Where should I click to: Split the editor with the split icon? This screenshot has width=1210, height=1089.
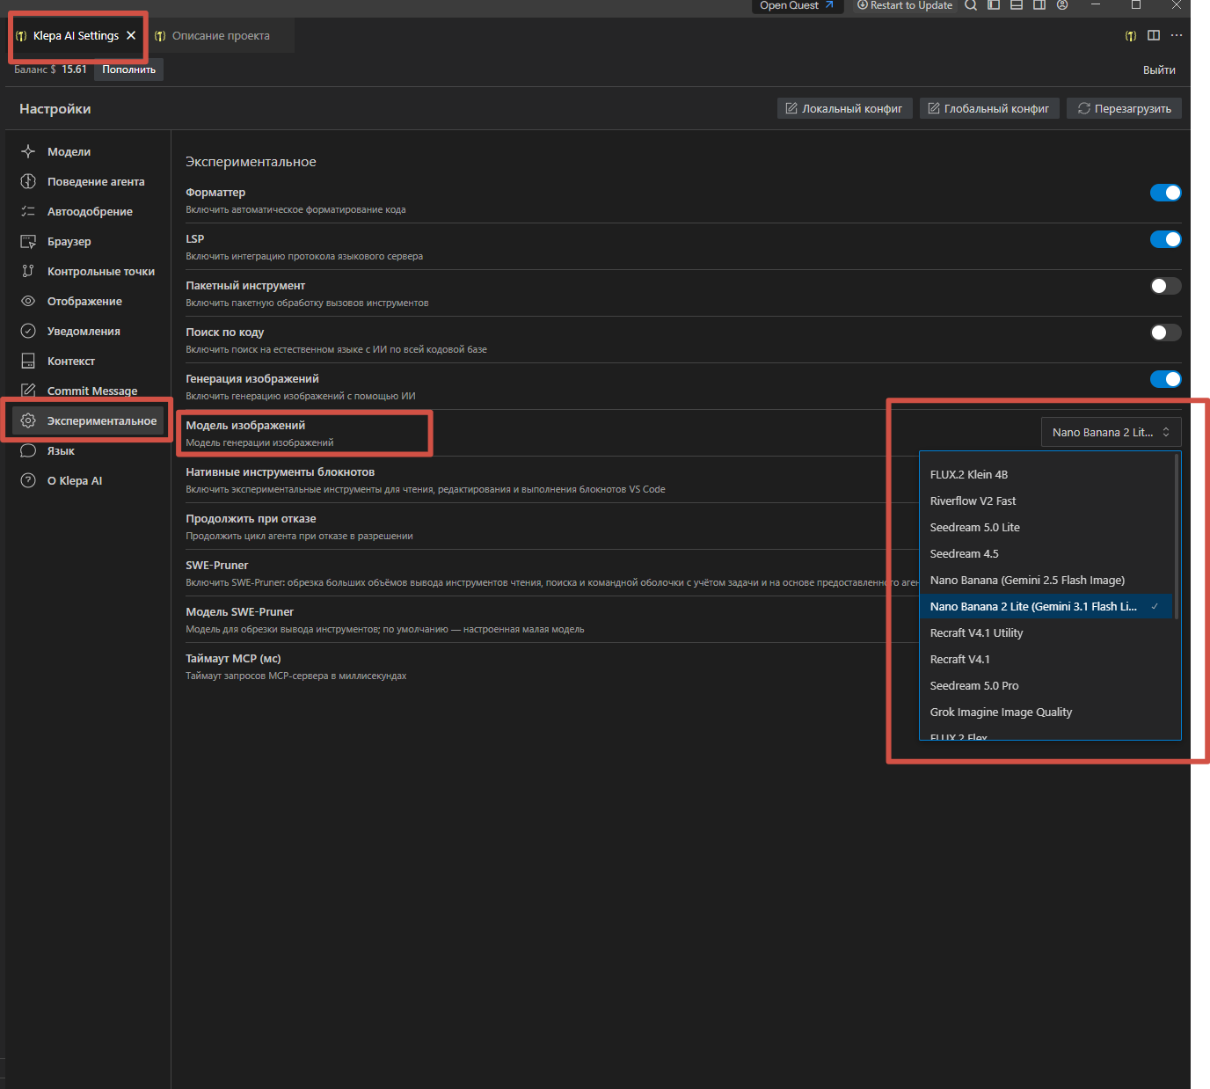1154,35
